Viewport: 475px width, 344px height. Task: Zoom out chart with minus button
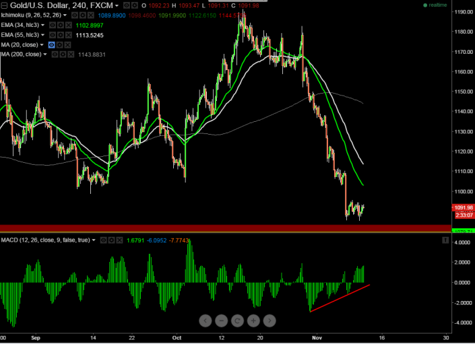click(x=222, y=320)
